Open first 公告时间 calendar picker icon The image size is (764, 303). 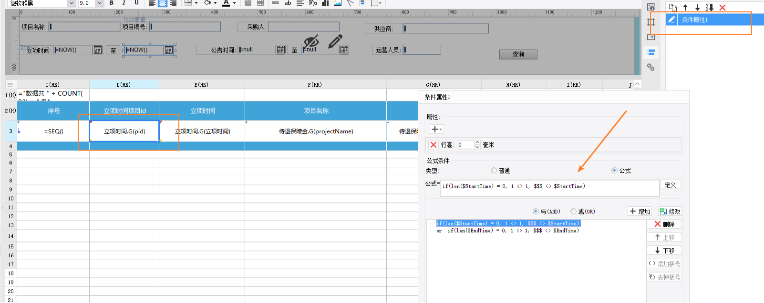tap(281, 50)
